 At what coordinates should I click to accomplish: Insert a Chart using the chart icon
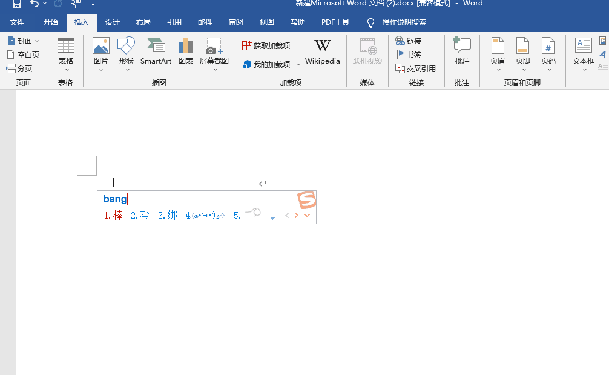(185, 51)
